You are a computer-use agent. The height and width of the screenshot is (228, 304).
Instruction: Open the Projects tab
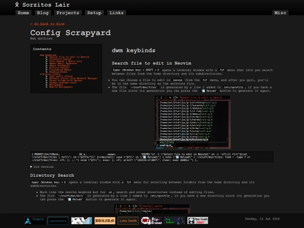tap(68, 13)
